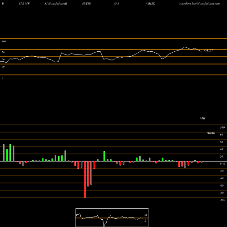Click the mini overview chart at the bottom
227x227 pixels.
point(112,217)
